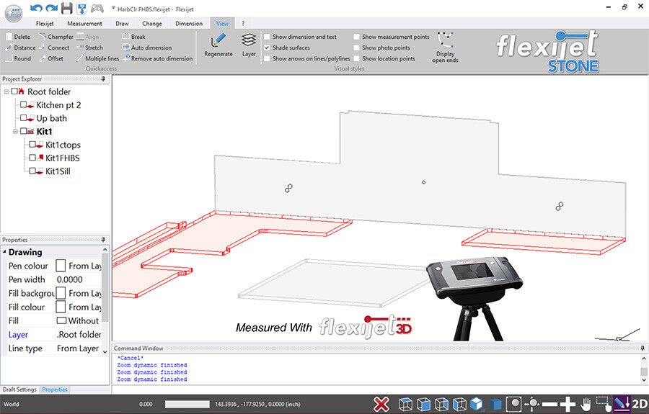Open the Flexijet ribbon tab
This screenshot has width=649, height=414.
click(44, 24)
